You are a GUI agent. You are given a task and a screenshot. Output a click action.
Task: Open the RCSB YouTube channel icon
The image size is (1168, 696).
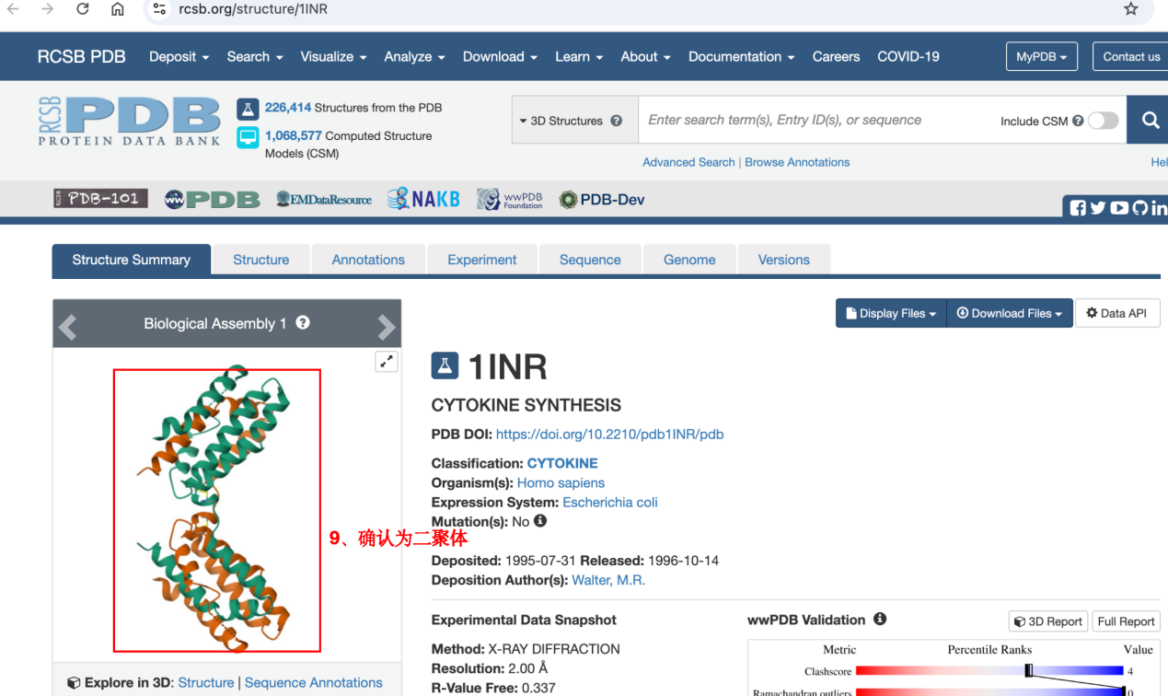(1119, 208)
